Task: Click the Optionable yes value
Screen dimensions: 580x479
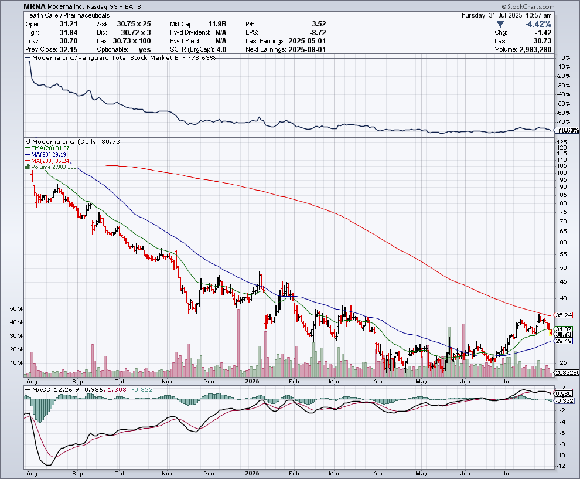Action: point(145,50)
